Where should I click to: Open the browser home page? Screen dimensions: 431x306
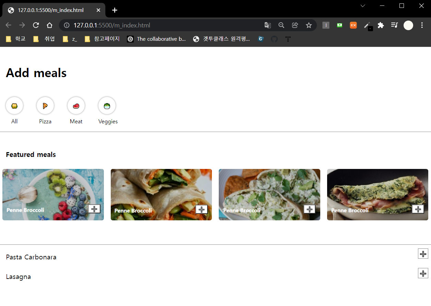(x=49, y=25)
